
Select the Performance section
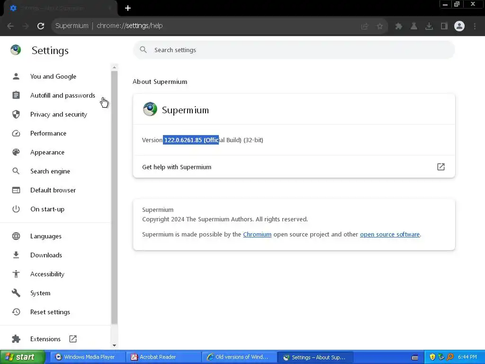point(48,133)
